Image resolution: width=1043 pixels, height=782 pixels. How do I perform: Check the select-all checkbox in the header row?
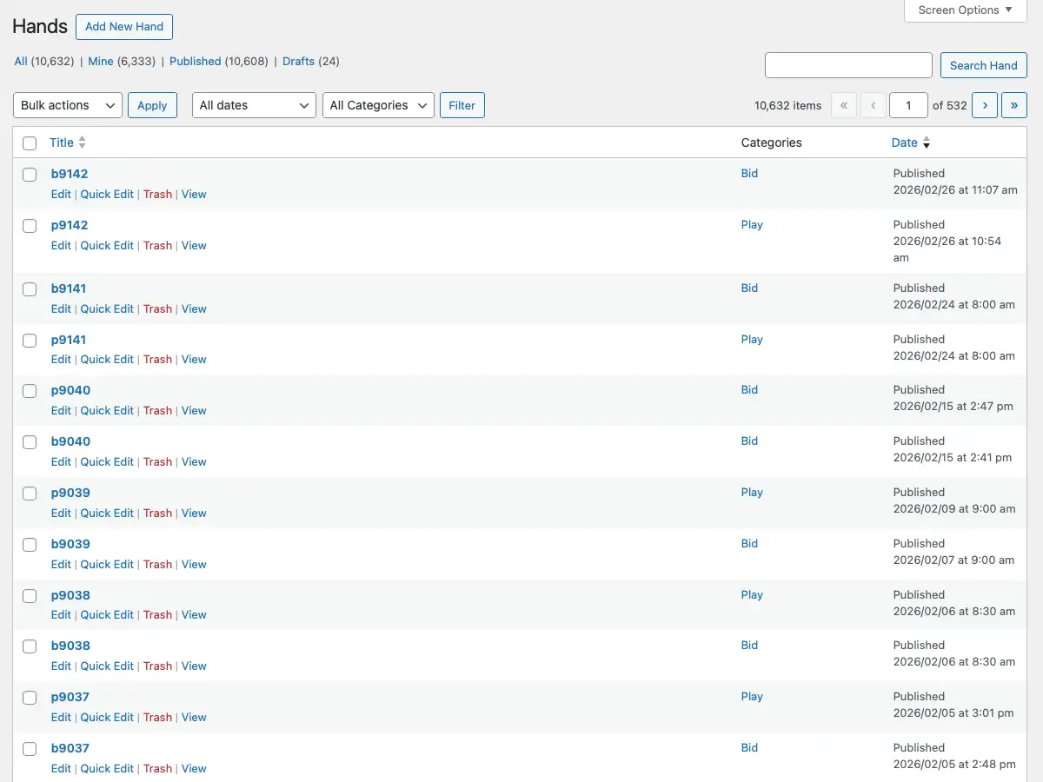tap(29, 142)
